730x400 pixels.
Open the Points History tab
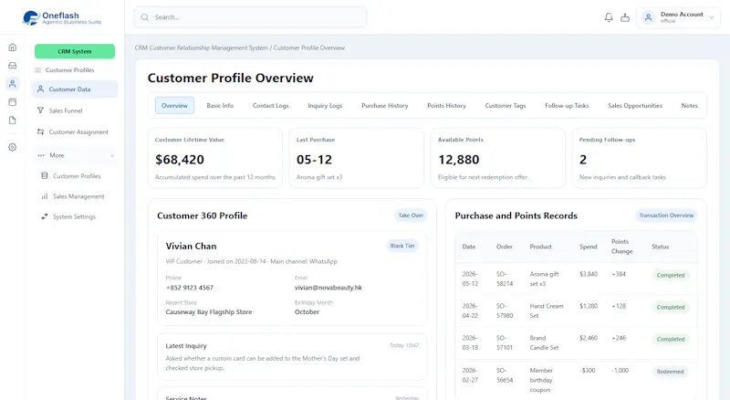(446, 105)
